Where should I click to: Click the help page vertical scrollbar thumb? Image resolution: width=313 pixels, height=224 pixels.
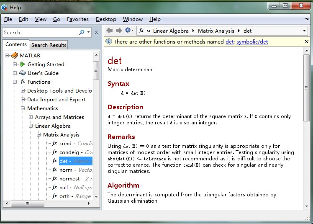tap(306, 88)
